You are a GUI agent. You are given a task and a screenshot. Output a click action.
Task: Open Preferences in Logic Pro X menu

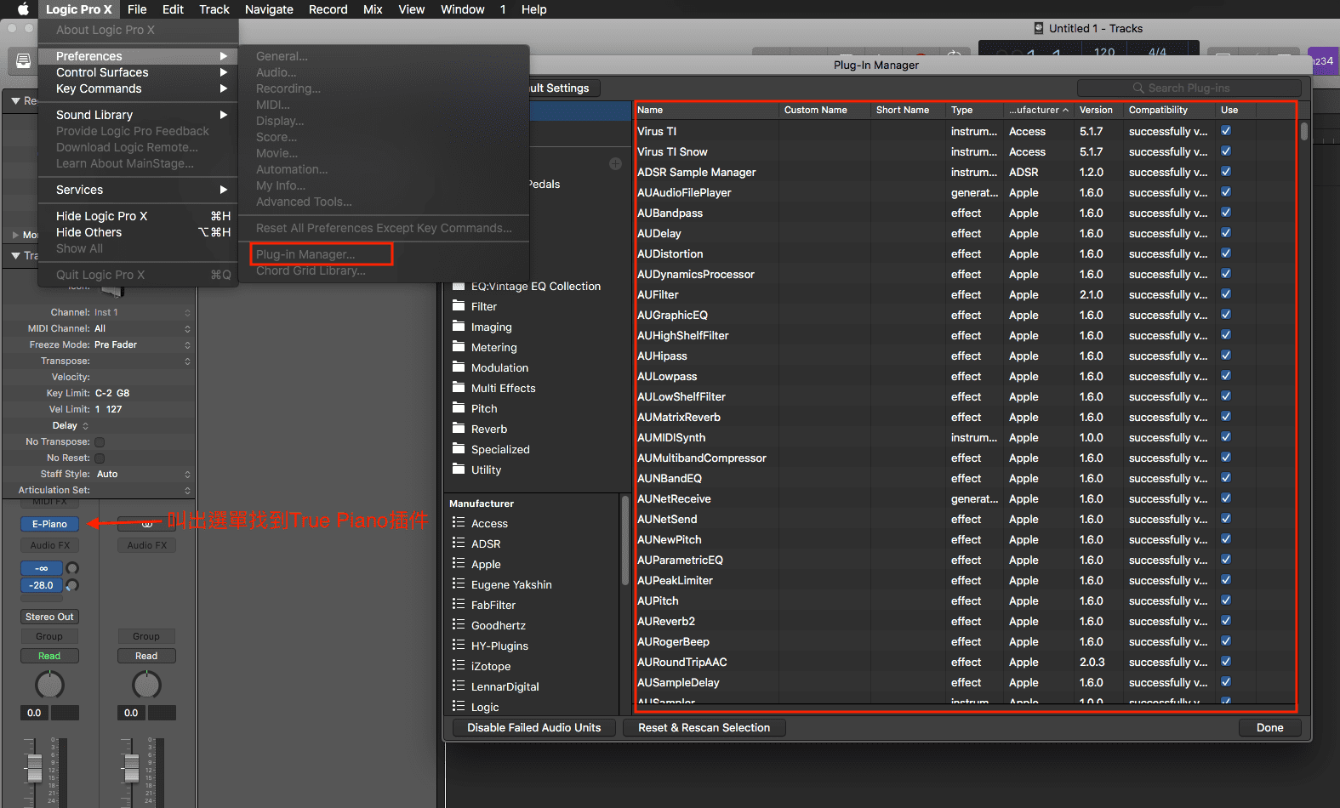point(138,56)
